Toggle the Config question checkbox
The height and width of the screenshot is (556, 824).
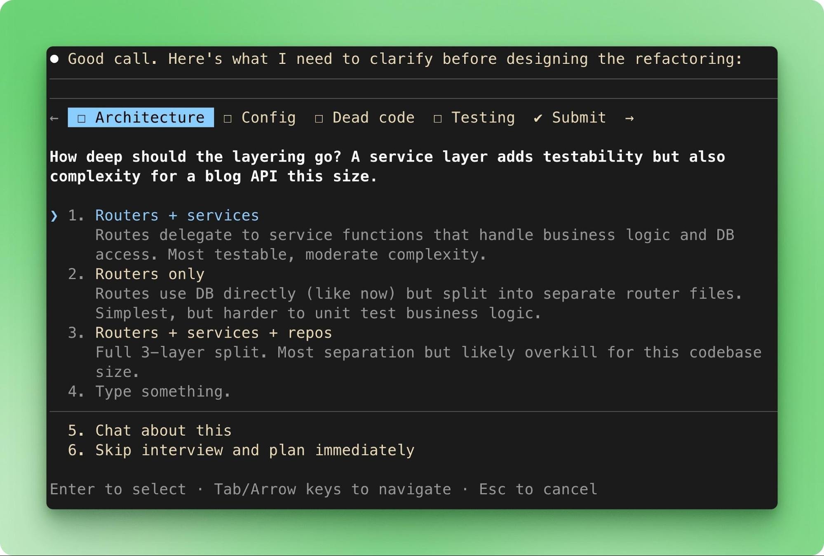(x=228, y=118)
